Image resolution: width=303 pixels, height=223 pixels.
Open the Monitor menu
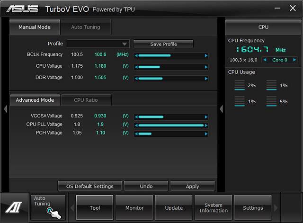[134, 208]
